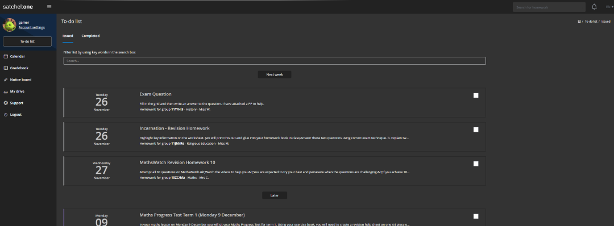Click the My drive icon
The height and width of the screenshot is (226, 614).
[x=6, y=91]
